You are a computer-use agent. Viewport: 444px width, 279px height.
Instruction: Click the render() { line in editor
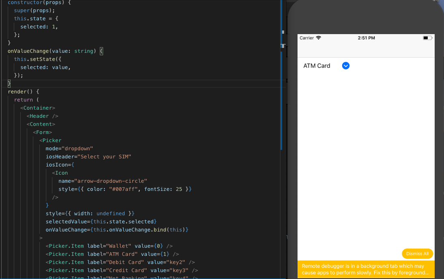[24, 92]
